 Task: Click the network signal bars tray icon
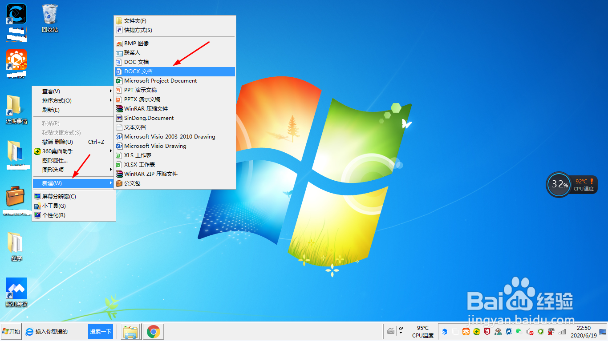pos(562,332)
